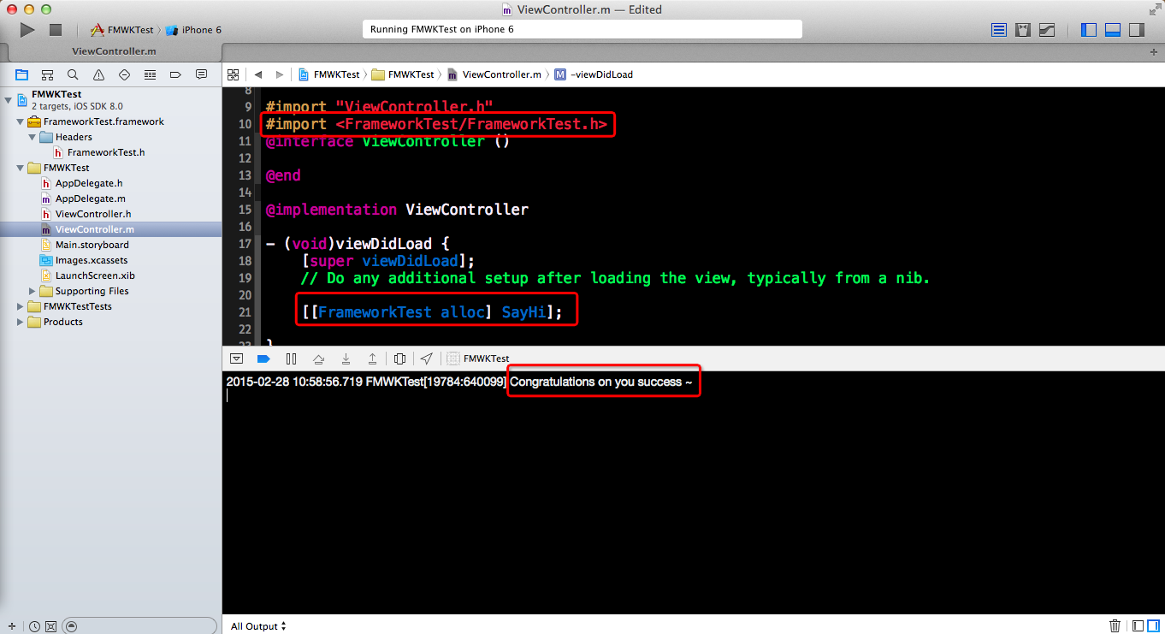Click the Step Over debug button

(x=318, y=358)
